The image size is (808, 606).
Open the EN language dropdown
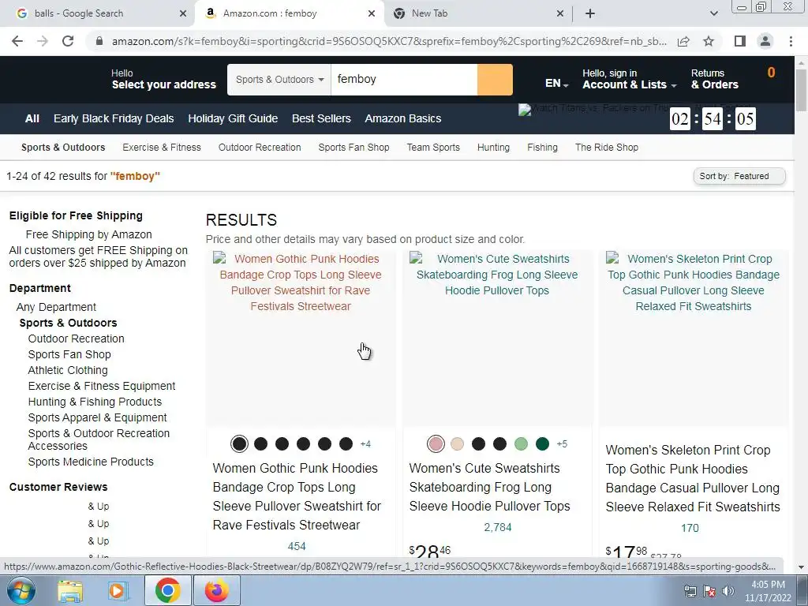(556, 83)
